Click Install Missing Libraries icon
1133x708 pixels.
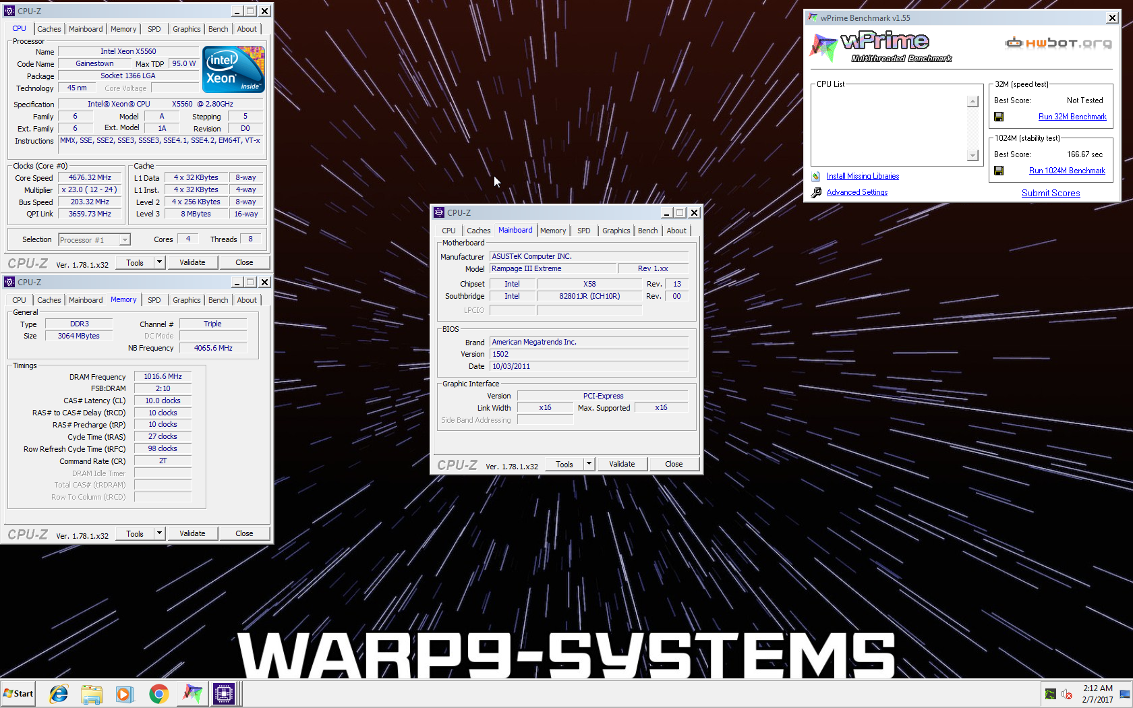(x=816, y=176)
